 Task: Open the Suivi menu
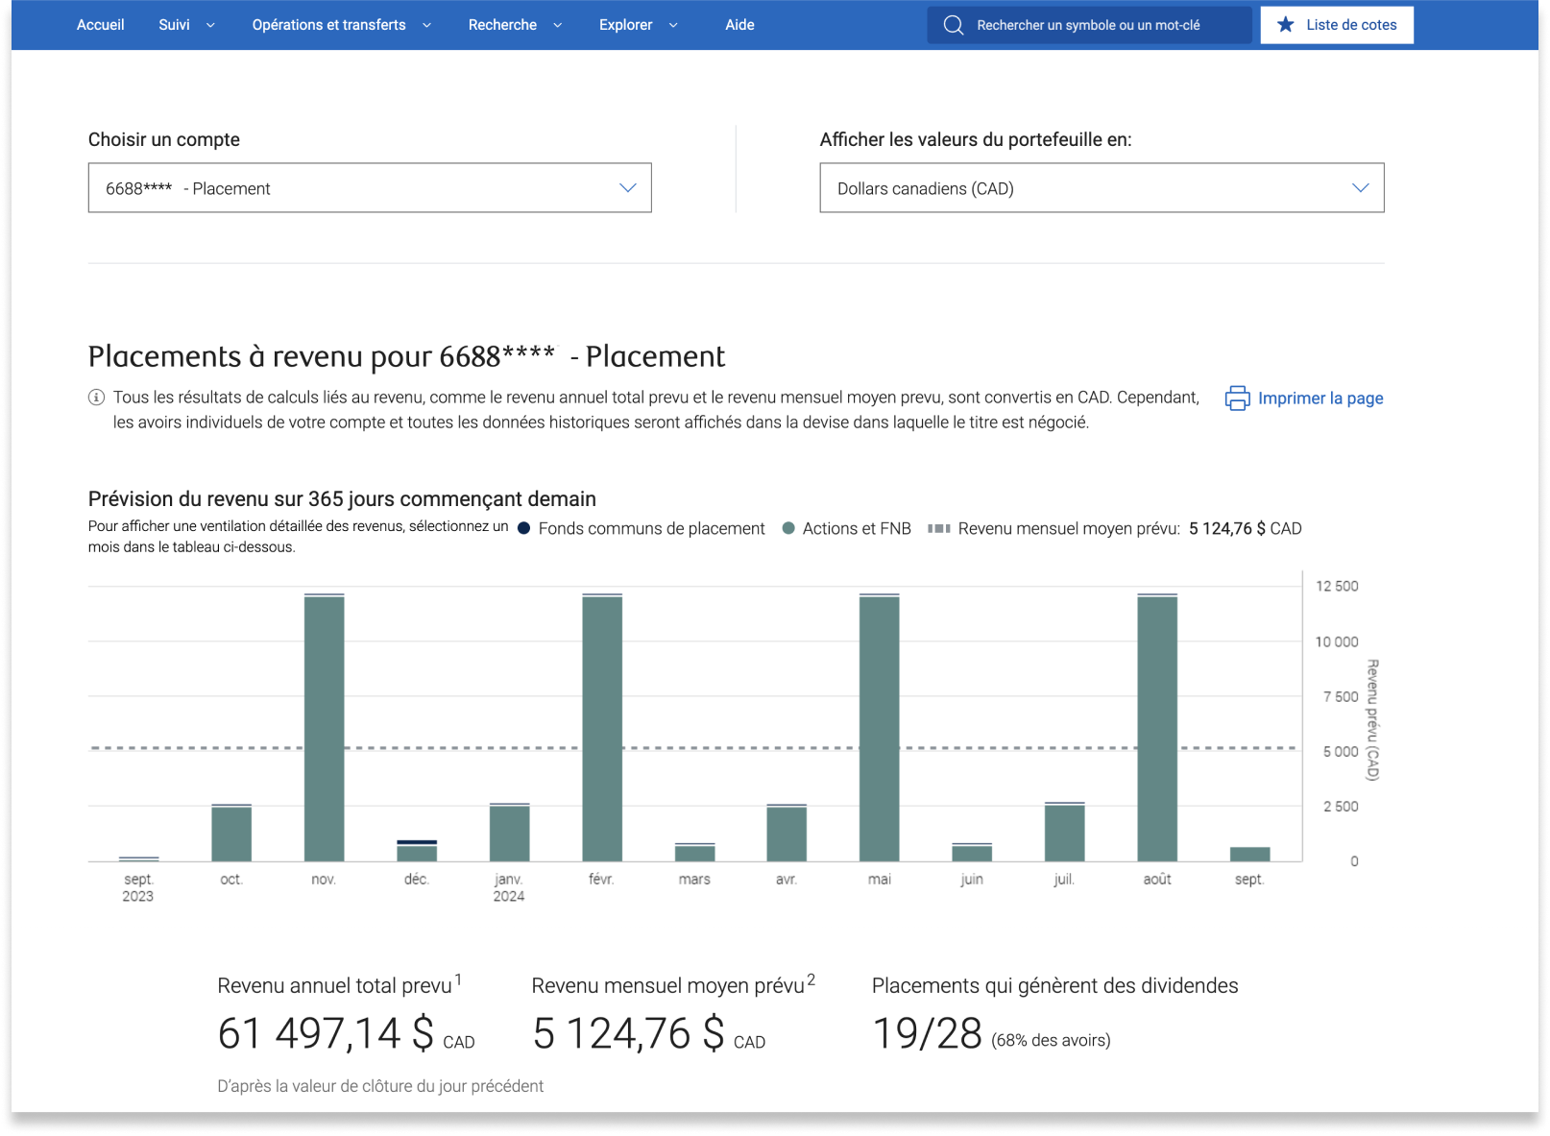pos(174,25)
